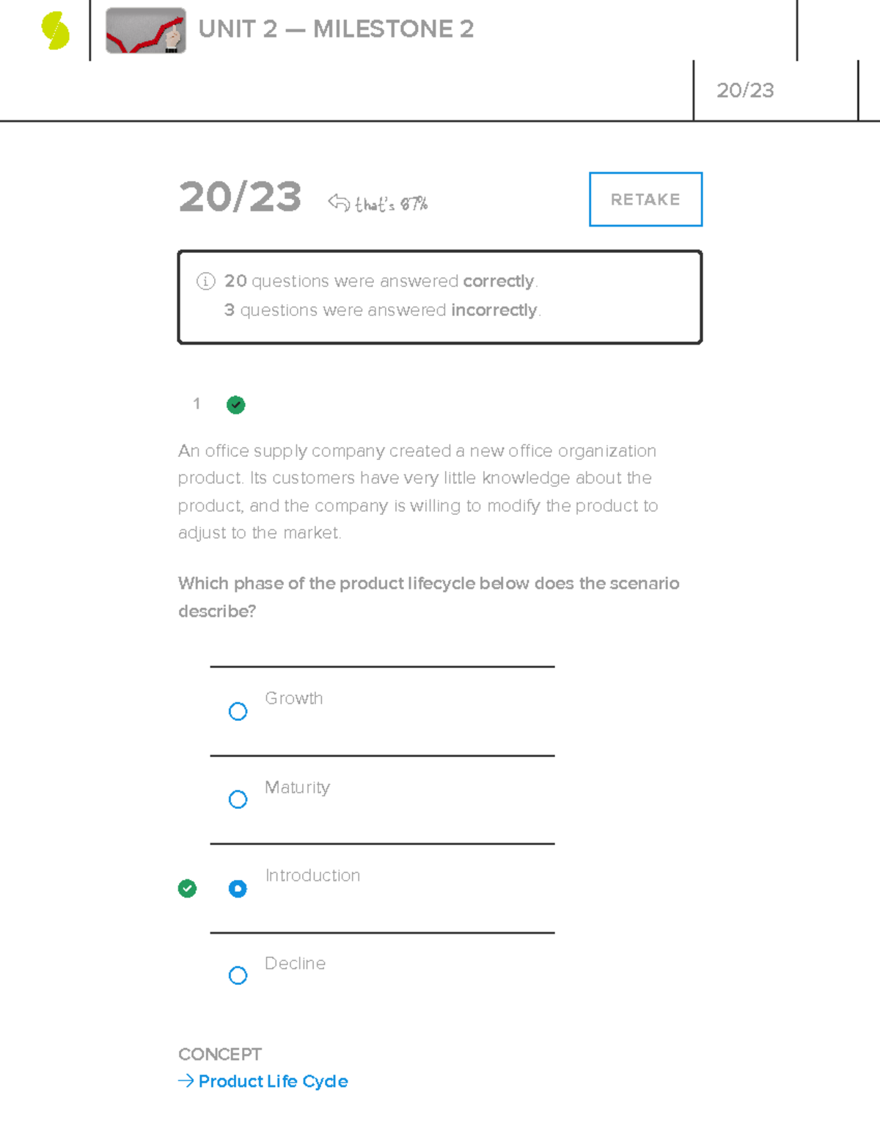Image resolution: width=880 pixels, height=1139 pixels.
Task: Click the info icon in results box
Action: [205, 281]
